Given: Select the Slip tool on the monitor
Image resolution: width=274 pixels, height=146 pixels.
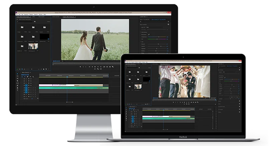Looking at the screenshot, I should tap(17, 83).
